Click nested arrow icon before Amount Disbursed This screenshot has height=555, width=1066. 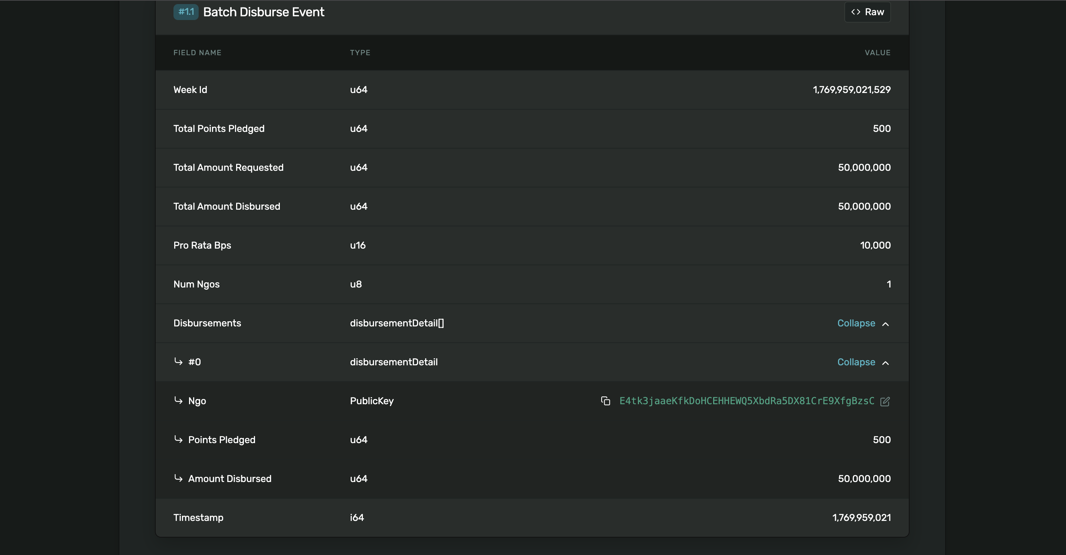click(x=178, y=478)
